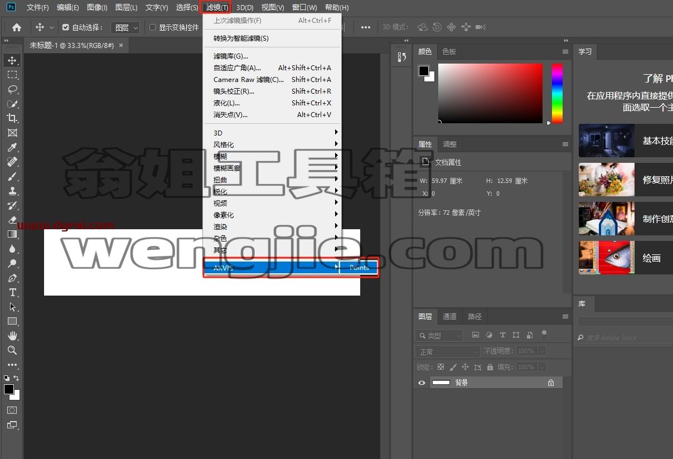
Task: Expand the 模糊画廊 submenu
Action: pyautogui.click(x=272, y=168)
